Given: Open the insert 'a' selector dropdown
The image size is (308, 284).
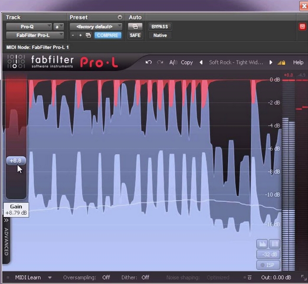Looking at the screenshot, I should click(59, 26).
